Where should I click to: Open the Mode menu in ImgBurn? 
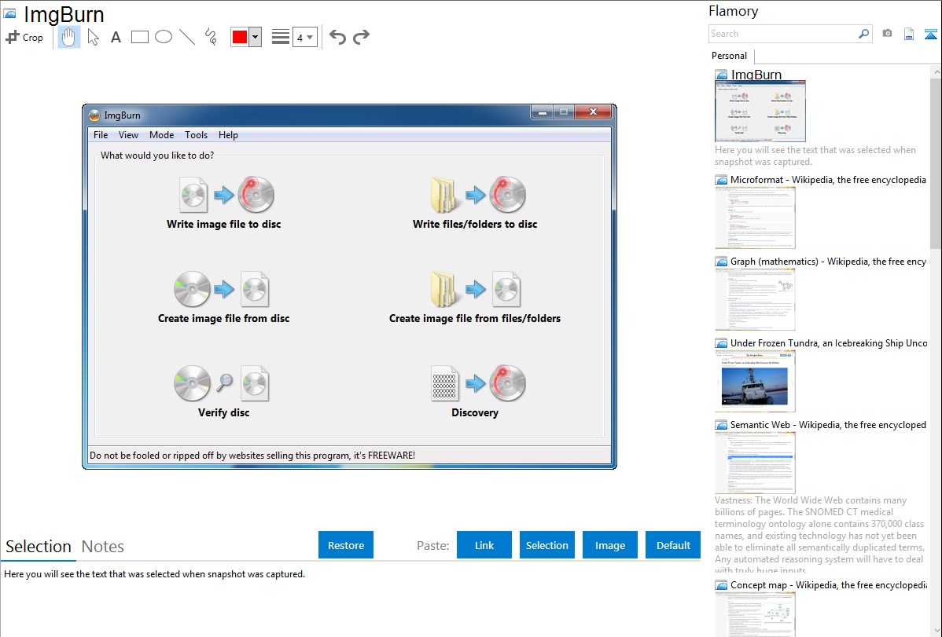pyautogui.click(x=162, y=134)
